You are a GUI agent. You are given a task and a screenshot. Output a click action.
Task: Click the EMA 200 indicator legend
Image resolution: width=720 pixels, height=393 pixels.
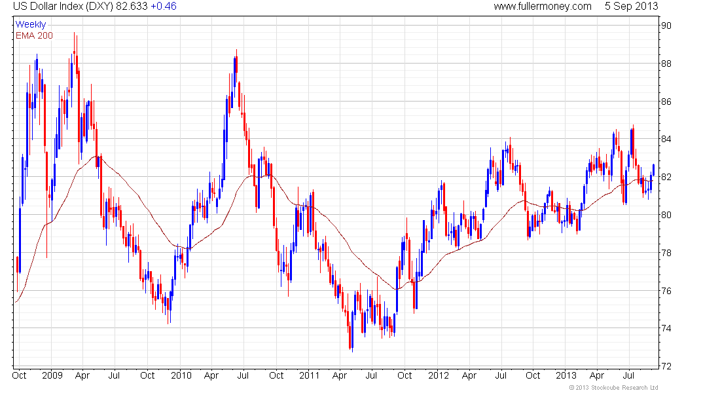34,35
